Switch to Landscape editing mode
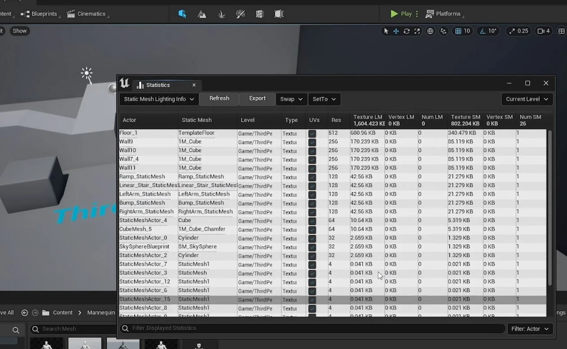The height and width of the screenshot is (349, 567). (x=202, y=14)
